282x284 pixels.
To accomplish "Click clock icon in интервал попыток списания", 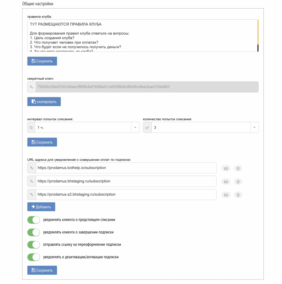I will pos(31,128).
